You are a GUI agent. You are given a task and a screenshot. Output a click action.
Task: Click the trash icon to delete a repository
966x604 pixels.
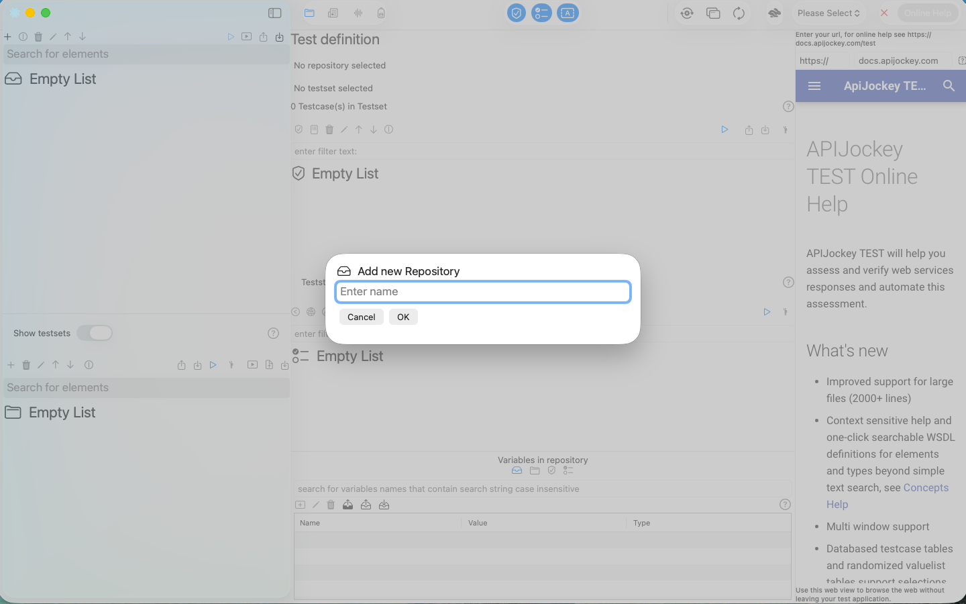[x=38, y=36]
